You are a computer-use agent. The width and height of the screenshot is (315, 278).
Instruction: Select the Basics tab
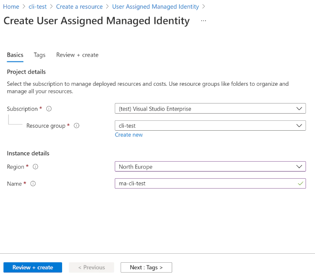point(15,55)
